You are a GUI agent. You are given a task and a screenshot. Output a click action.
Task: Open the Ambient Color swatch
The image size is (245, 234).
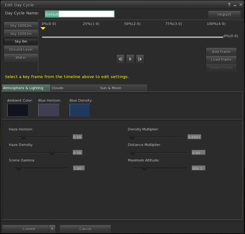pos(17,110)
